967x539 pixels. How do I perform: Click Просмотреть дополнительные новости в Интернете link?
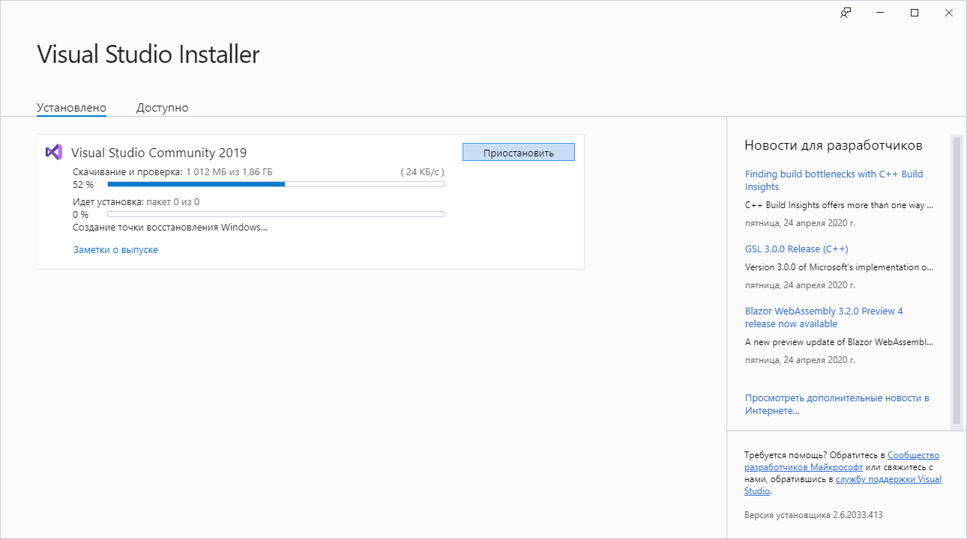pyautogui.click(x=837, y=404)
